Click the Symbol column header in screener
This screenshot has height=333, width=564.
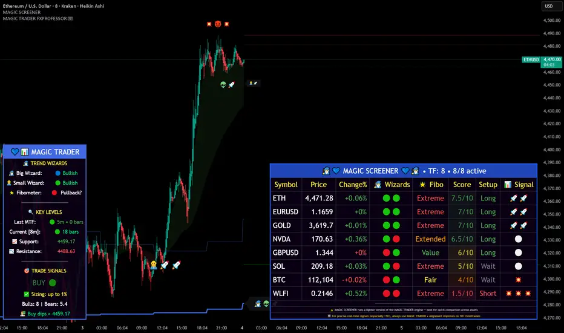[x=286, y=185]
